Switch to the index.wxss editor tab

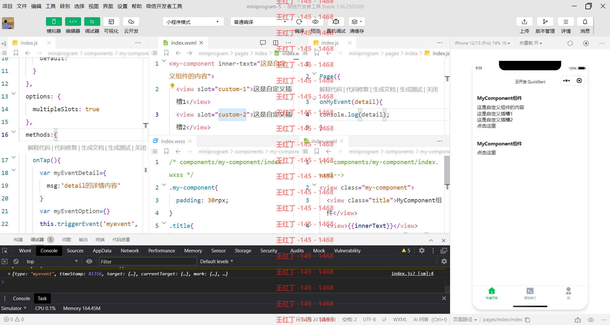click(x=173, y=141)
